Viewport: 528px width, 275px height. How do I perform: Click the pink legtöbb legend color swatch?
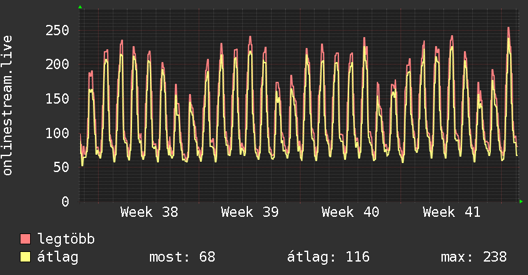tap(25, 239)
